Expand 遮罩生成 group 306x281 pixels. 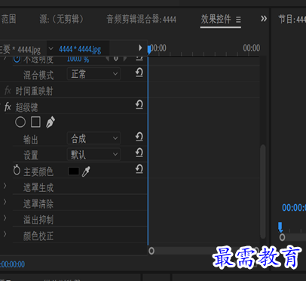click(5, 186)
